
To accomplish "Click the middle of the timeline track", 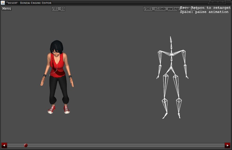I will (116, 145).
